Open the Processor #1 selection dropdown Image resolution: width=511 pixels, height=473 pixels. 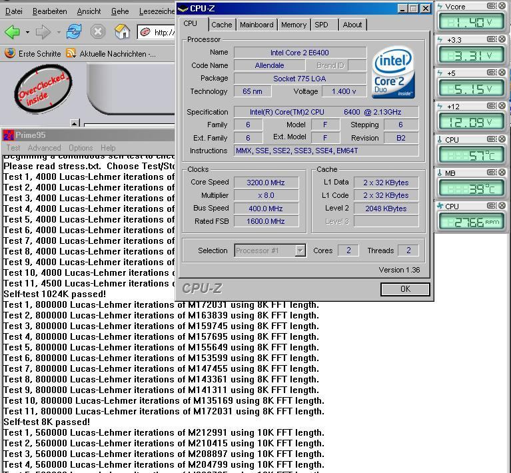click(270, 250)
